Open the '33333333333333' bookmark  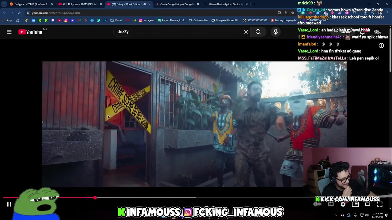tap(255, 20)
